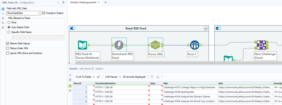Screen dimensions: 282x105
Task: Click the Join tool's J output anchor
Action: coord(267,45)
